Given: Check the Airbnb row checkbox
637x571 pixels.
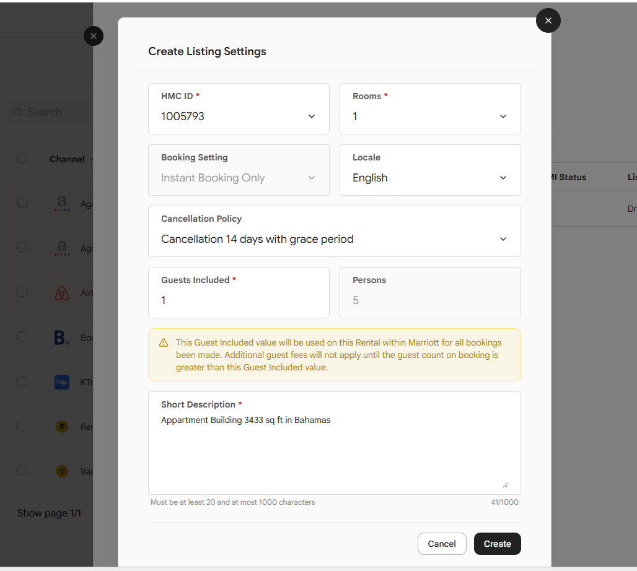Looking at the screenshot, I should tap(22, 292).
